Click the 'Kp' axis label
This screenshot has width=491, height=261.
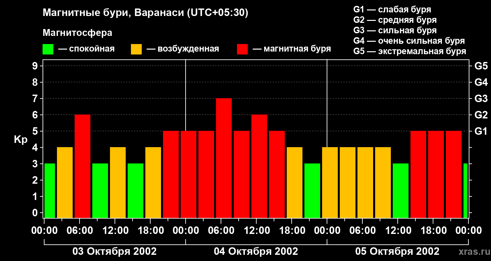tap(21, 140)
